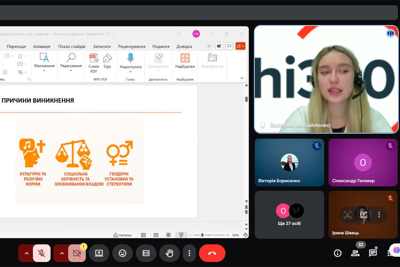This screenshot has width=400, height=267.
Task: Toggle closed captions on
Action: tap(146, 253)
